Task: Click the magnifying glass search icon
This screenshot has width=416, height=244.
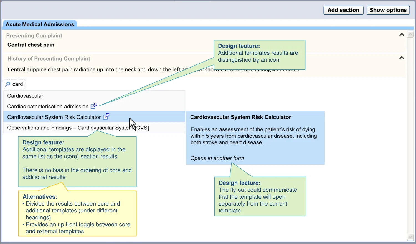Action: (8, 84)
